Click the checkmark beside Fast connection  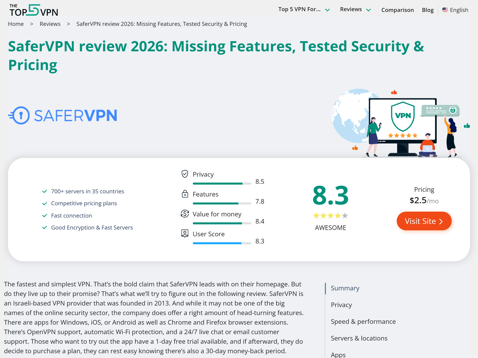(45, 215)
